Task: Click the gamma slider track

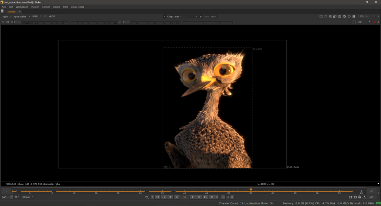Action: [x=182, y=22]
